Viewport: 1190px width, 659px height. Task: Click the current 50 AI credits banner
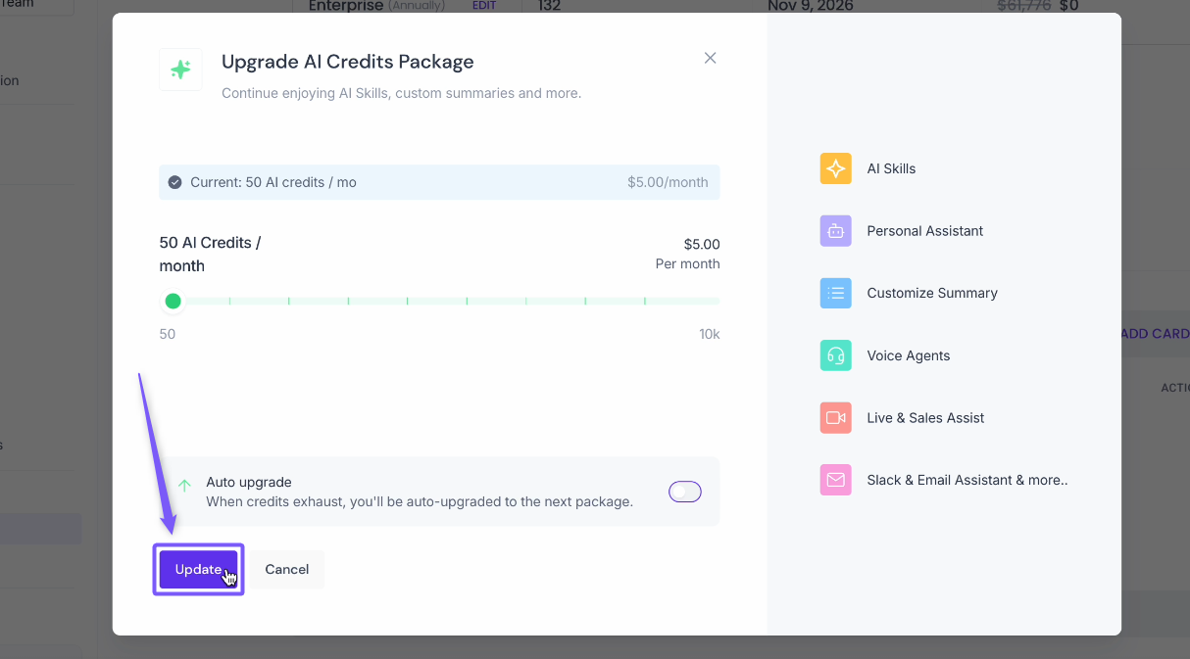439,182
